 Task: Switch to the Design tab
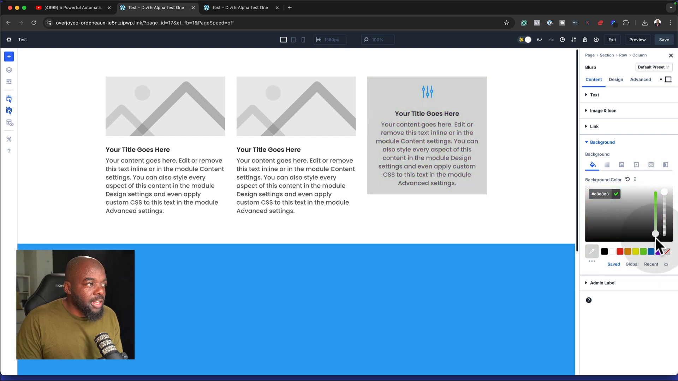(616, 80)
